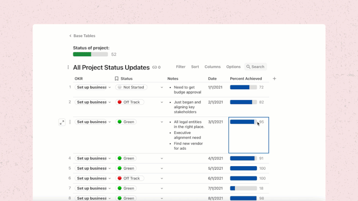This screenshot has height=201, width=358.
Task: Click the Percent Achieved bar in row 7
Action: (x=243, y=188)
